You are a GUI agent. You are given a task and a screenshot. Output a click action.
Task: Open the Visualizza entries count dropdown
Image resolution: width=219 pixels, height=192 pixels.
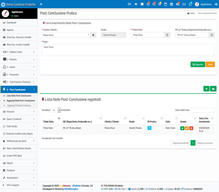coord(56,110)
